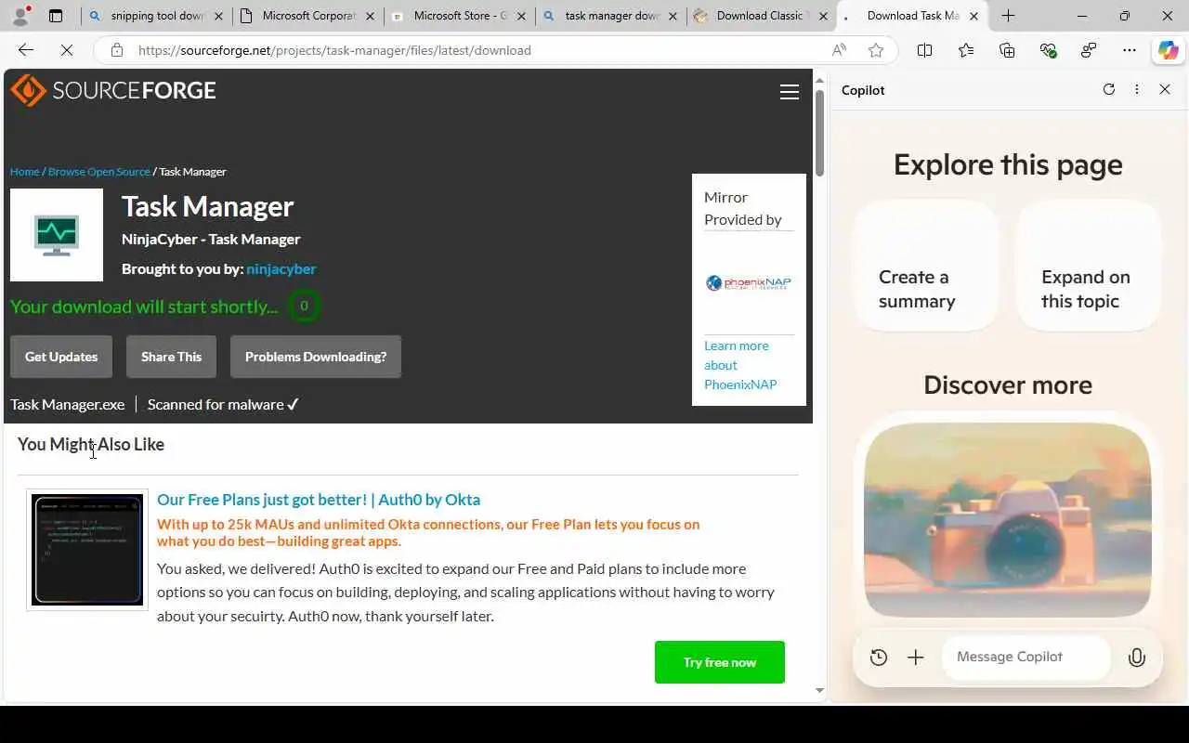1189x743 pixels.
Task: Stop loading the page
Action: 67,50
